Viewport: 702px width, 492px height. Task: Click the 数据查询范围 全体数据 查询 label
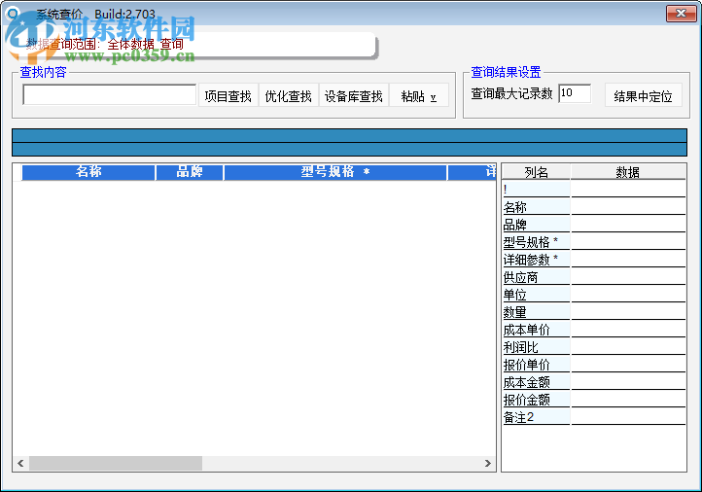tap(105, 44)
